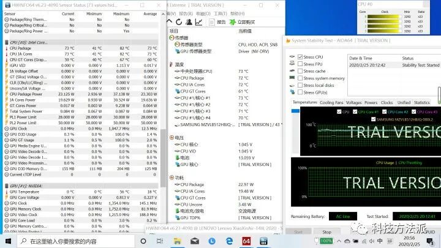This screenshot has height=248, width=441.
Task: Click the Average column header in HWiNFO
Action: [150, 13]
